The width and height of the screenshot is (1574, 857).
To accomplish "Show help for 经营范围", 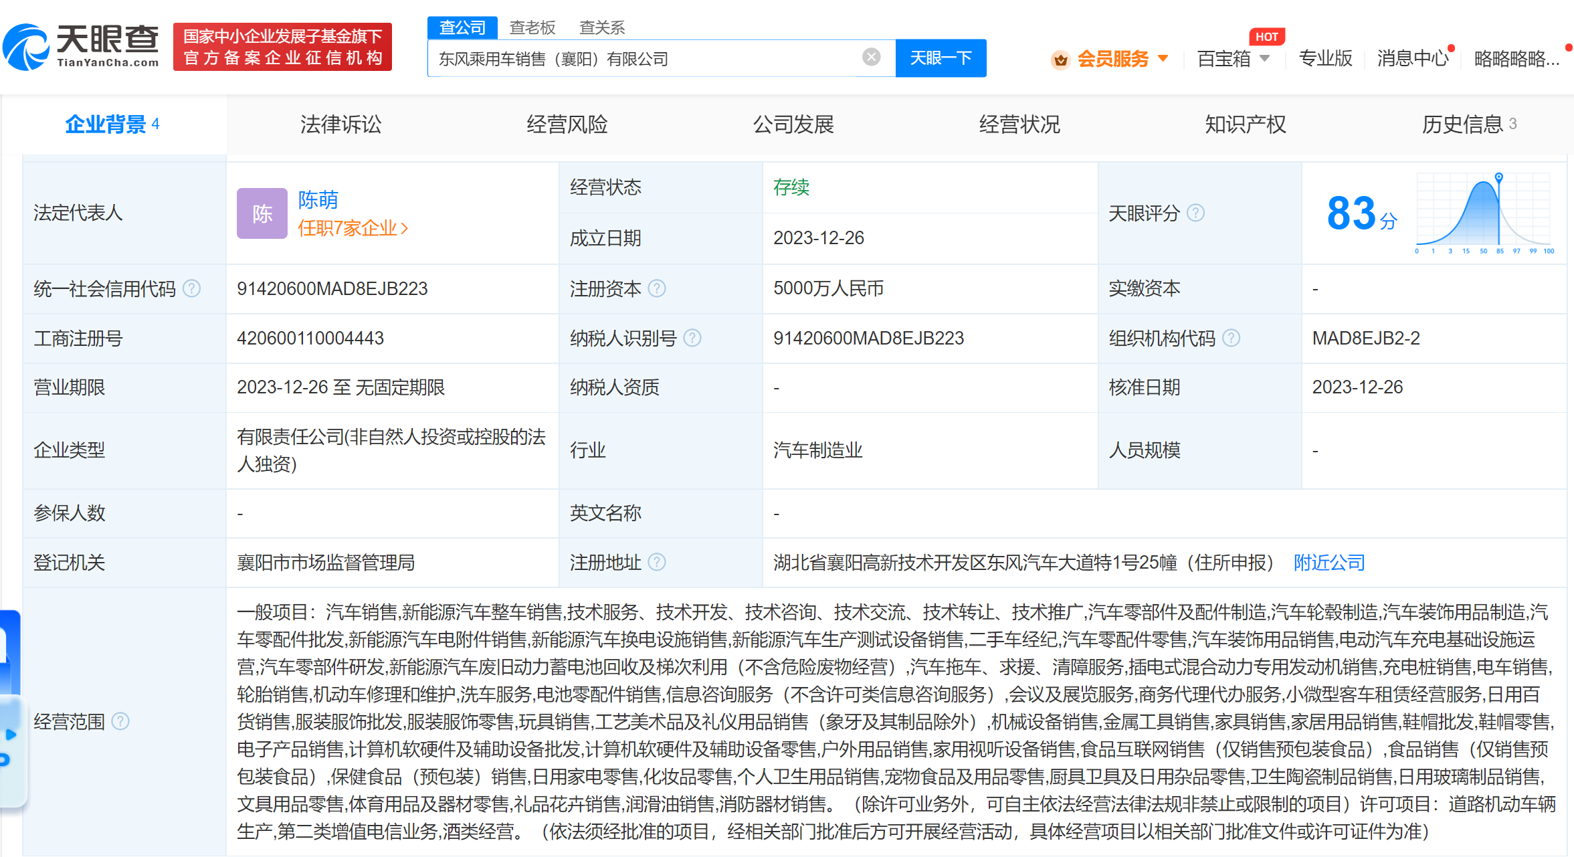I will coord(120,721).
